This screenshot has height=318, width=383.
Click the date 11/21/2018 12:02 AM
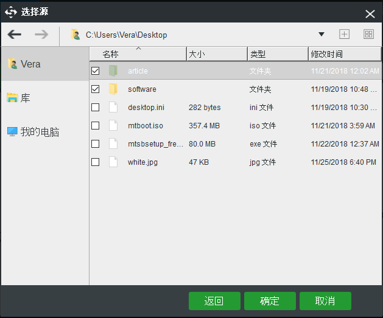pos(345,71)
